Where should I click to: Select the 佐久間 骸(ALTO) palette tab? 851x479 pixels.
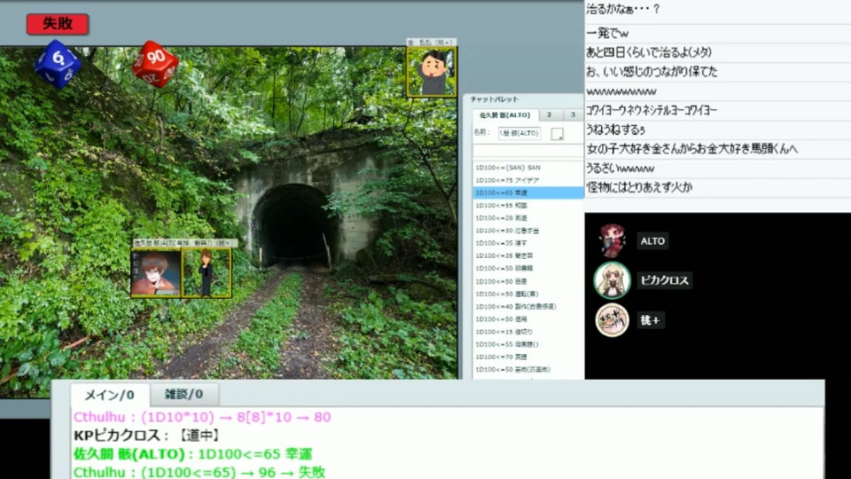click(x=504, y=115)
